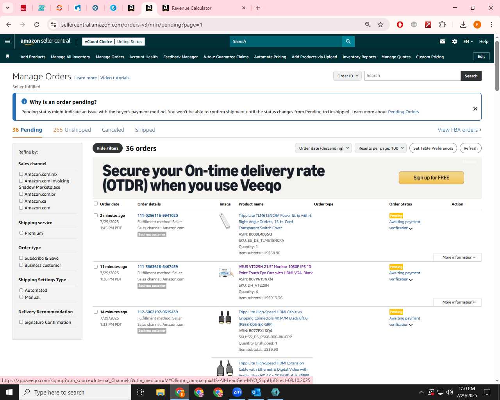Open File Explorer from taskbar
This screenshot has width=500, height=400.
coord(161,392)
